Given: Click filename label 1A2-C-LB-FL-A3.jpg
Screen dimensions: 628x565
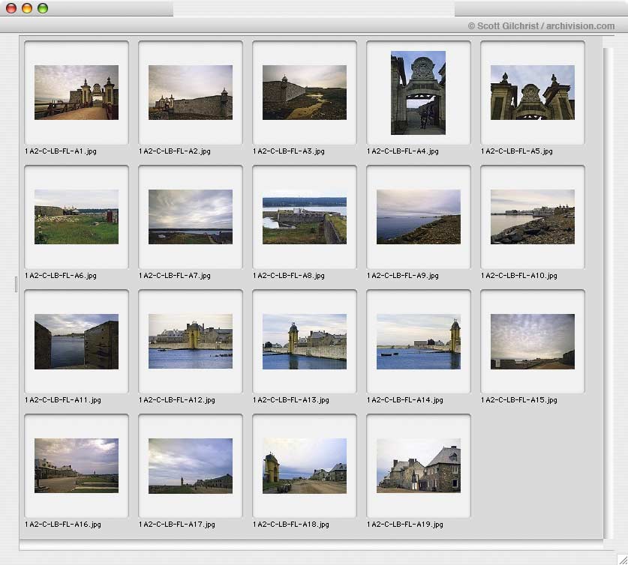Looking at the screenshot, I should [x=289, y=151].
